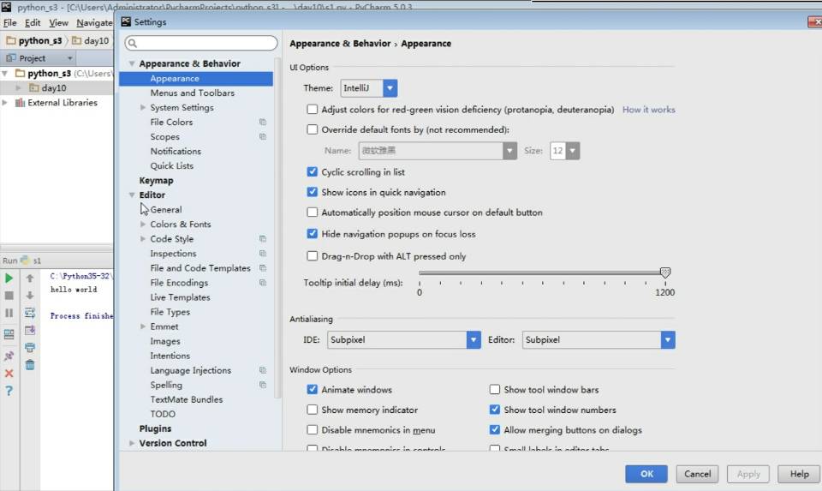Open the View menu
This screenshot has width=822, height=491.
tap(59, 23)
